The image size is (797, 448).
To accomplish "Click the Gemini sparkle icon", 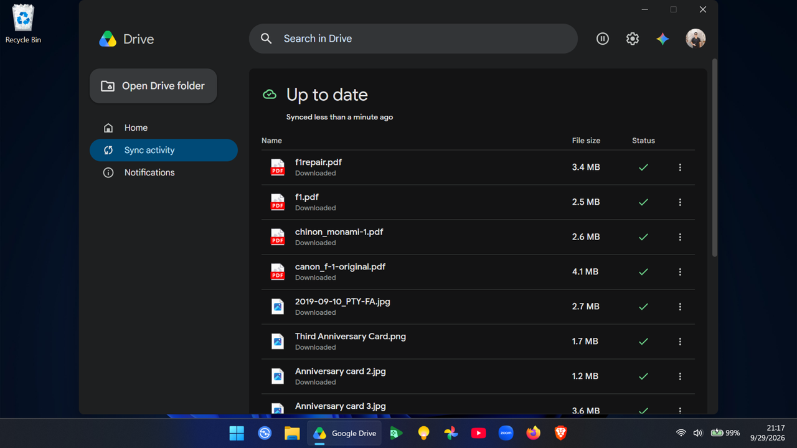I will pyautogui.click(x=663, y=39).
